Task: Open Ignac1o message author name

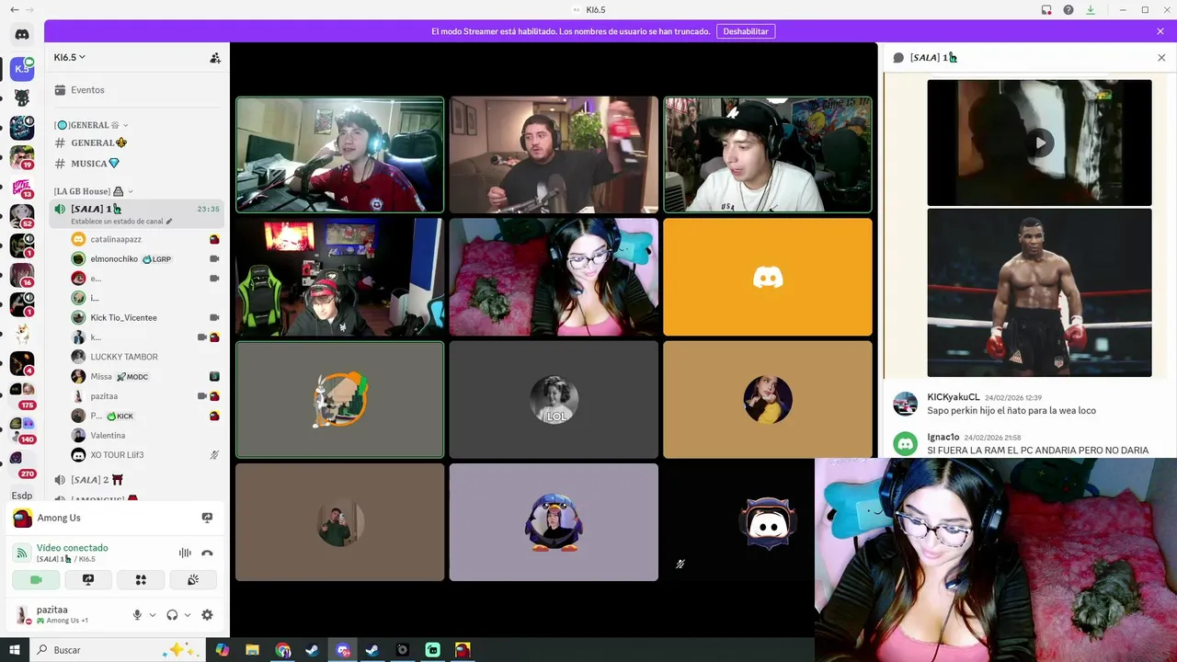Action: point(943,437)
